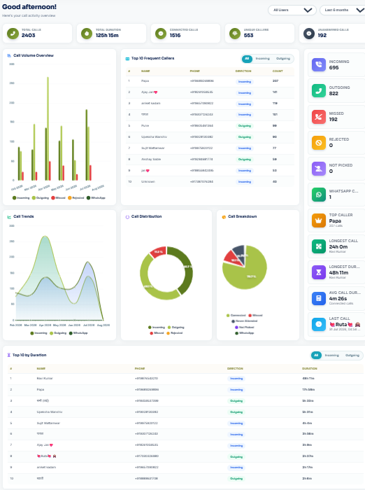Screen dimensions: 365x490
Task: Open the All Users dropdown
Action: 292,10
